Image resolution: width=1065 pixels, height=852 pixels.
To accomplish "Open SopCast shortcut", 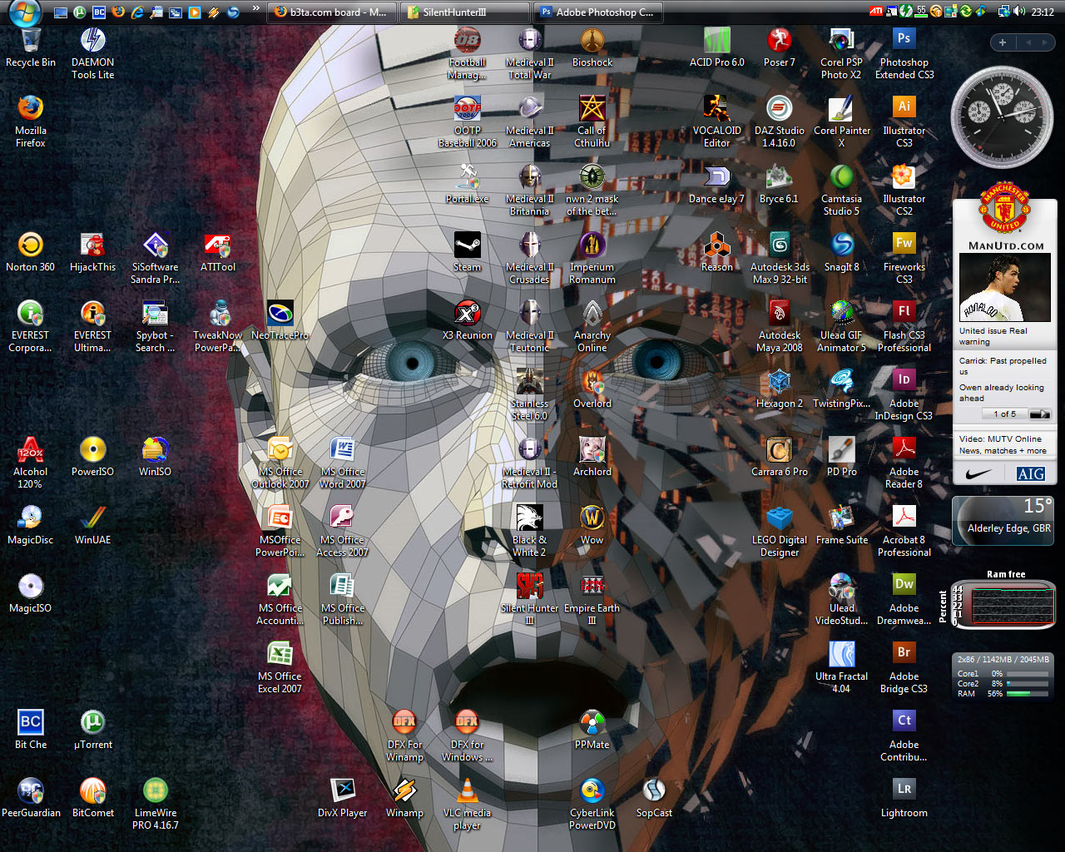I will 655,798.
